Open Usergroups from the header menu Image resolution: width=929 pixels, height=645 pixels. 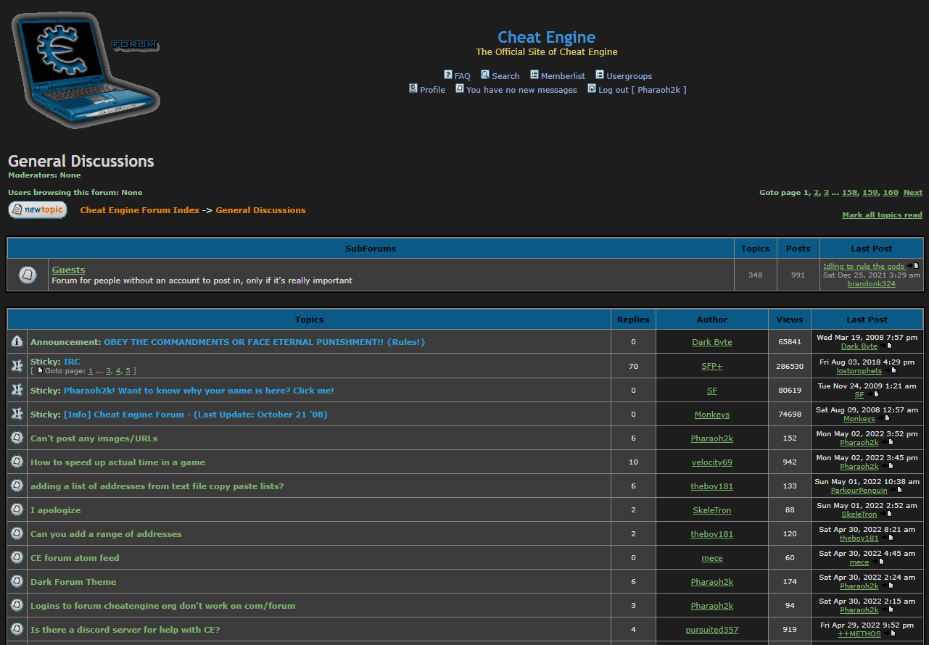[x=629, y=76]
